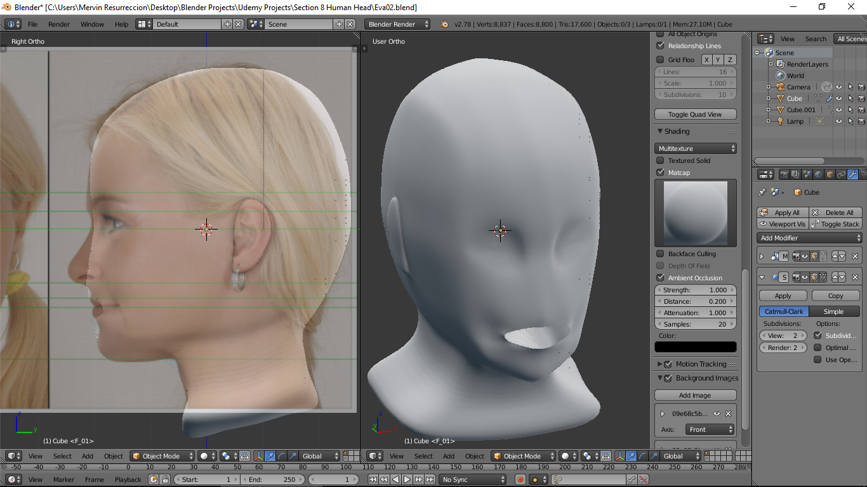Jump to the timeline's first frame
The width and height of the screenshot is (867, 487).
click(373, 480)
